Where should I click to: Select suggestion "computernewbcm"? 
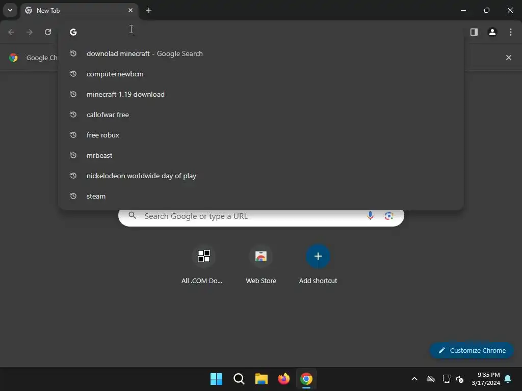click(261, 74)
